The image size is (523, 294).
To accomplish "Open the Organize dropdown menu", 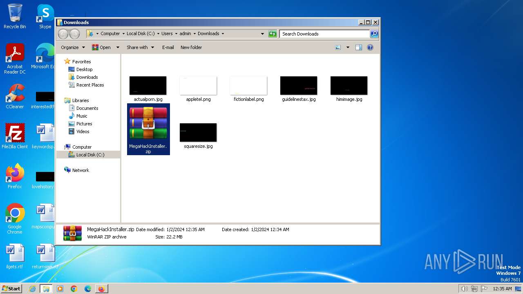I will coord(73,47).
